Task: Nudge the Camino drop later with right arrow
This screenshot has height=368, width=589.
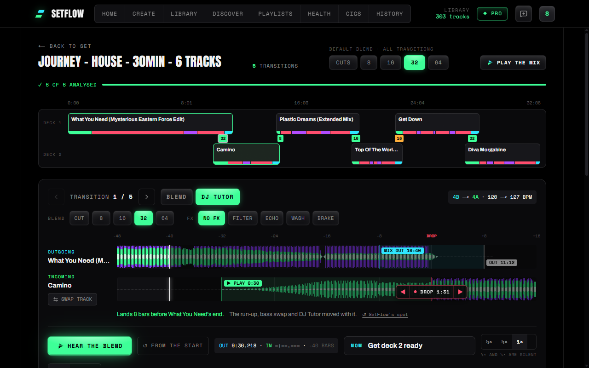Action: 461,292
